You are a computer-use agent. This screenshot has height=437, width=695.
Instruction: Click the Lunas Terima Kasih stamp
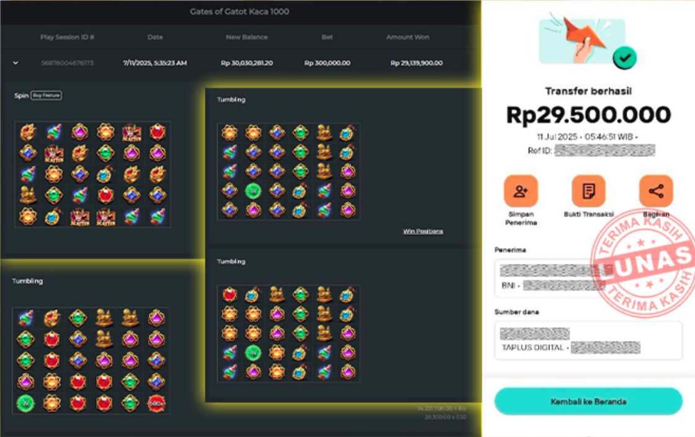pyautogui.click(x=643, y=263)
